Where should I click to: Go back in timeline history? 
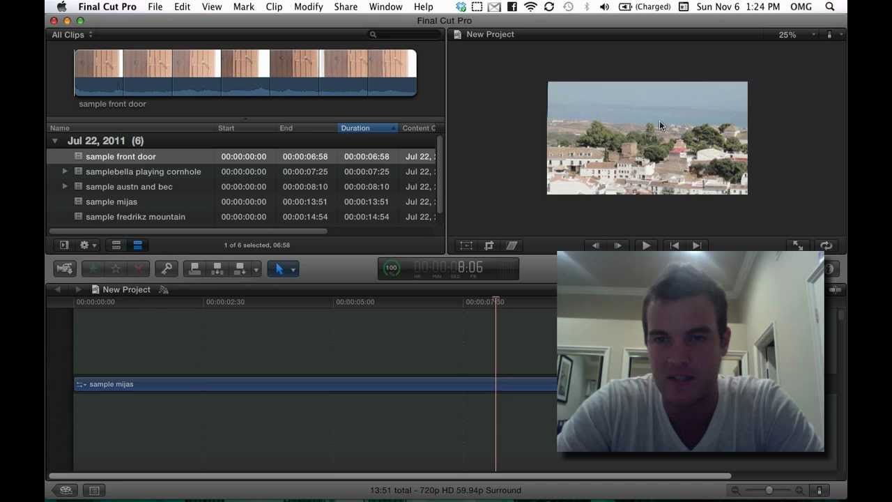coord(58,289)
